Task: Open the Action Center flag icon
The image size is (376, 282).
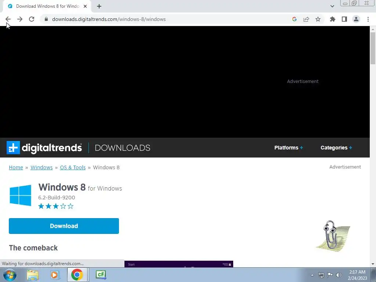Action: (330, 275)
